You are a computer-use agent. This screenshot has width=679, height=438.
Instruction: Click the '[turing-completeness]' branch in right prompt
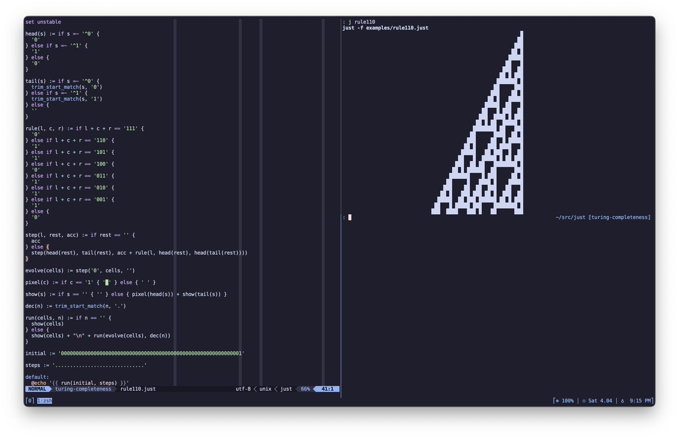(620, 217)
